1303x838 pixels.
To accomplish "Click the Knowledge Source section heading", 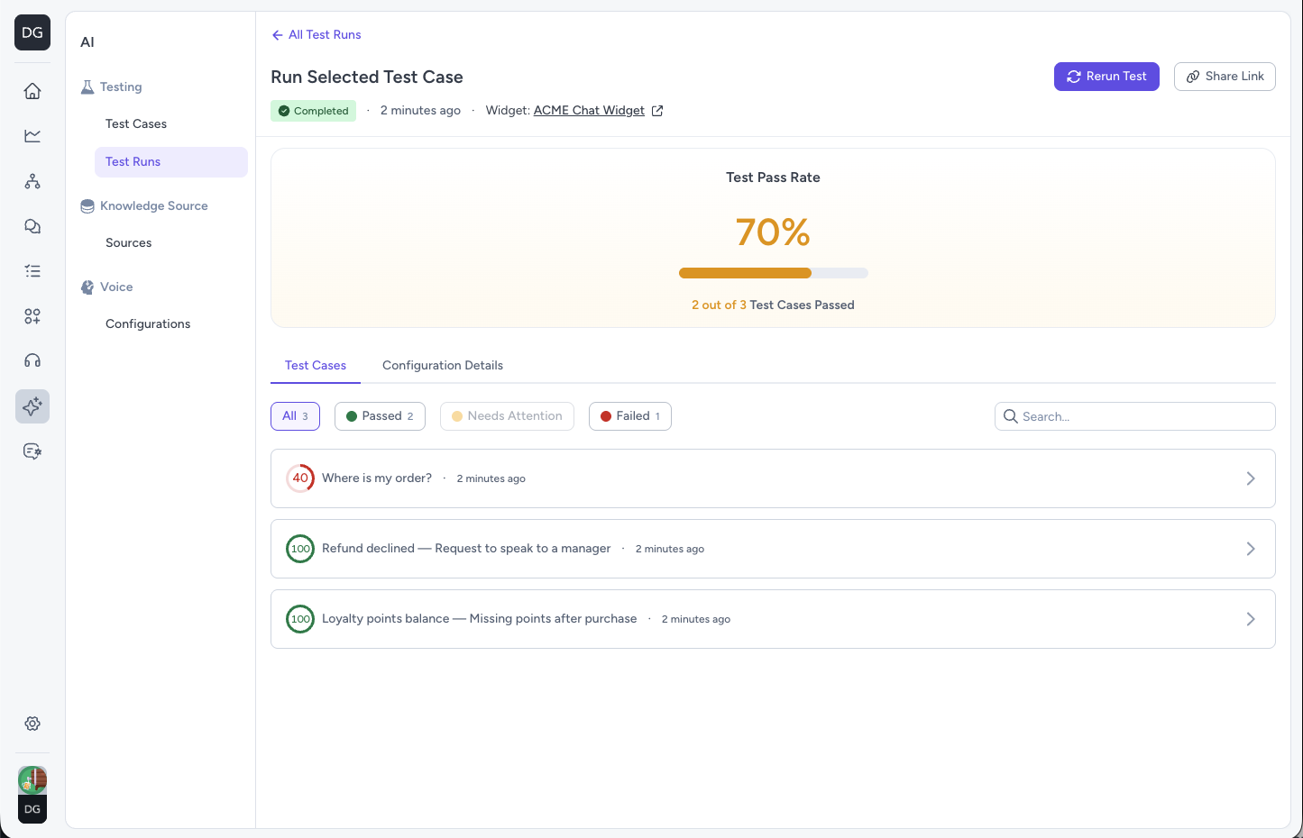I will pyautogui.click(x=154, y=206).
